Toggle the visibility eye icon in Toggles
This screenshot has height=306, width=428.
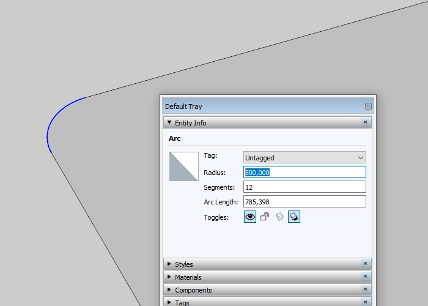pos(249,217)
